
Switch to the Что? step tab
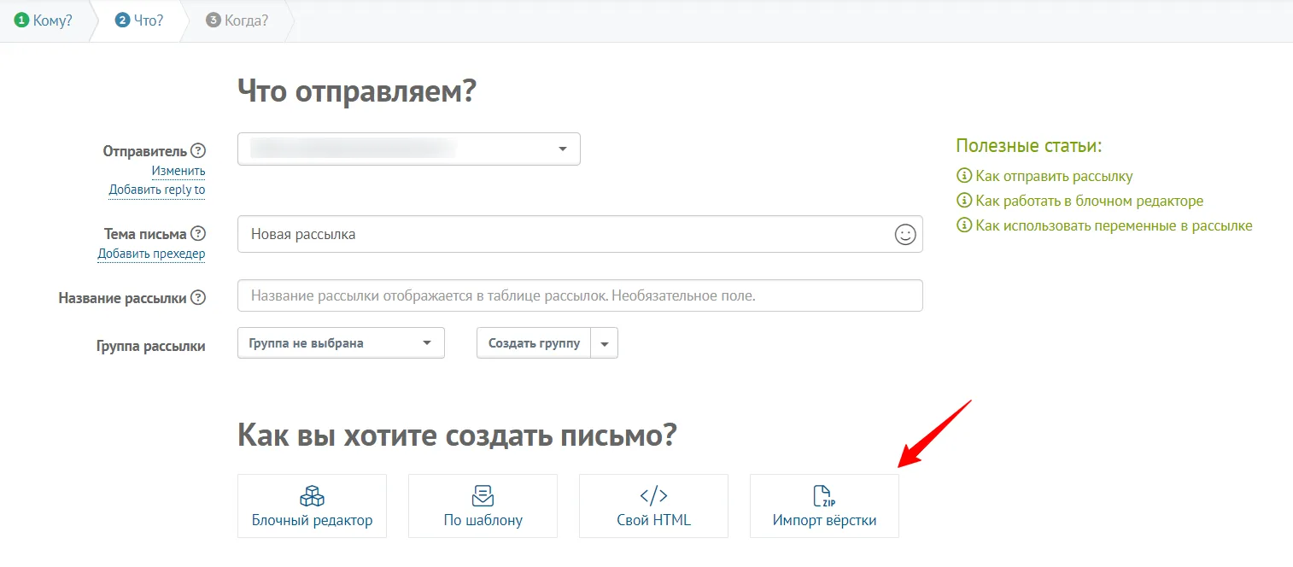(x=138, y=20)
